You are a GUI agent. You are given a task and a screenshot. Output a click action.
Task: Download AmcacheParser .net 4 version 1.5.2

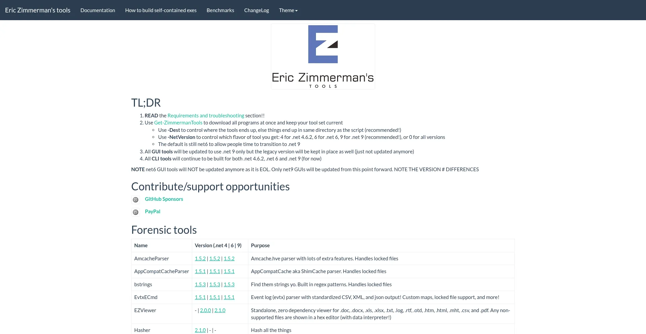click(x=200, y=259)
